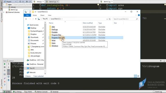Click Properties icon in Explorer title bar
166x93 pixels.
pos(30,12)
